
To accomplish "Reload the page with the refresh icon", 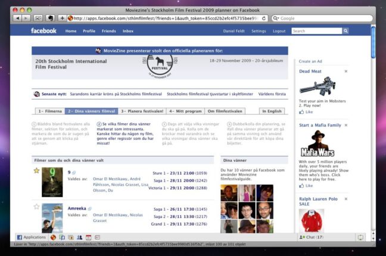I will (264, 18).
